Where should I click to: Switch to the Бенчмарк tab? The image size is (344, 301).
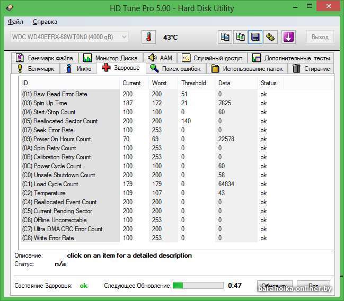[36, 69]
